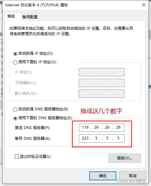Click the 备用 DNS 服务器 address field
The height and width of the screenshot is (186, 151).
tap(102, 139)
